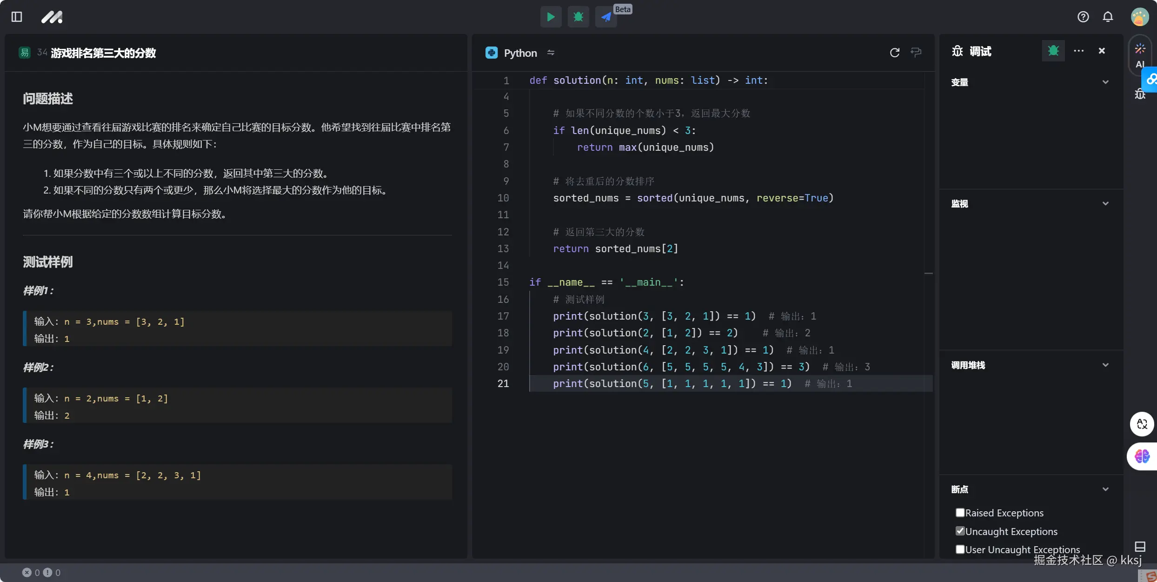Screen dimensions: 1157x582
Task: Run code with the green play button
Action: pos(551,17)
